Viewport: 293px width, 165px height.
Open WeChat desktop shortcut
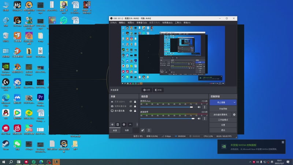pyautogui.click(x=17, y=145)
